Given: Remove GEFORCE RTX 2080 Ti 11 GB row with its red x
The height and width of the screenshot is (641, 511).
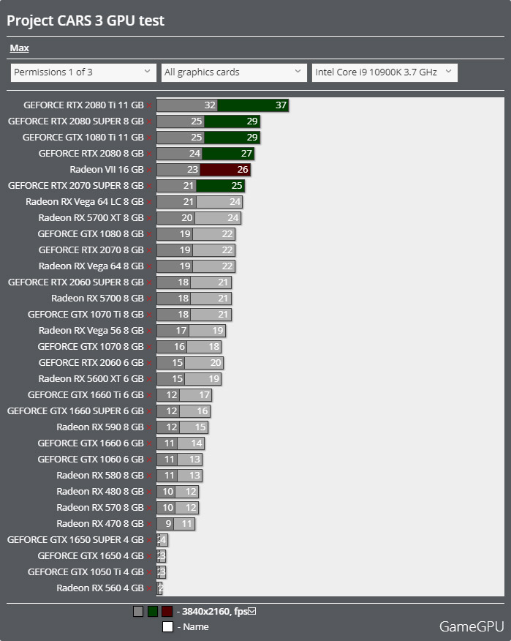Looking at the screenshot, I should click(150, 105).
